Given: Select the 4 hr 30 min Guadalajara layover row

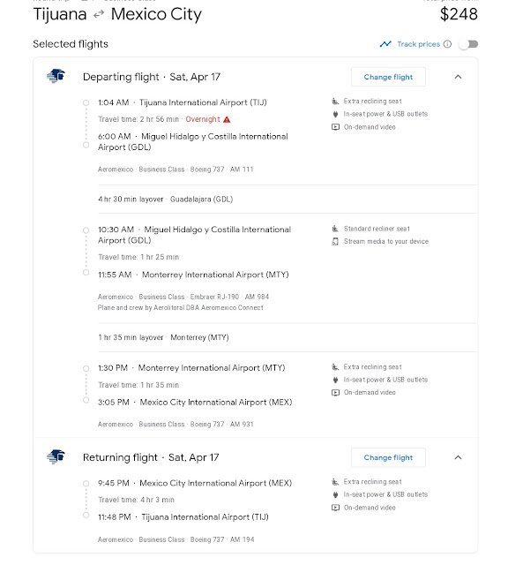Looking at the screenshot, I should tap(288, 199).
